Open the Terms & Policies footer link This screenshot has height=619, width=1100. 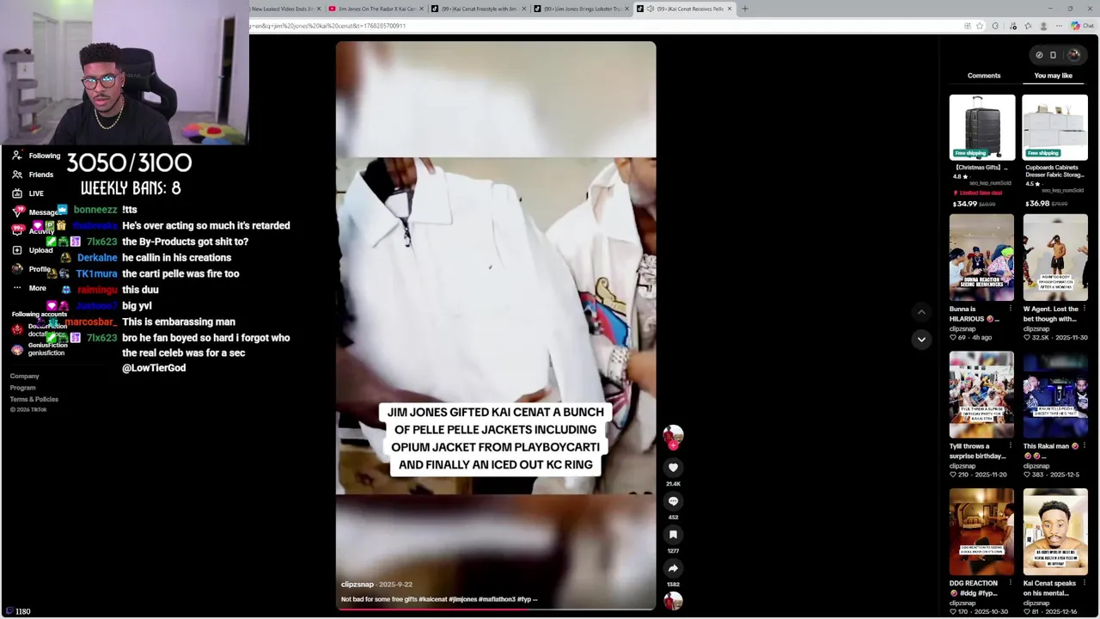click(34, 399)
